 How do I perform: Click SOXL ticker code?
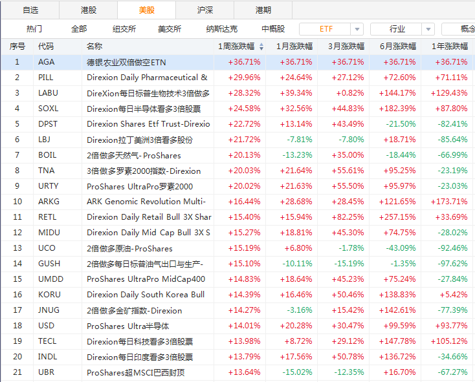tap(48, 109)
